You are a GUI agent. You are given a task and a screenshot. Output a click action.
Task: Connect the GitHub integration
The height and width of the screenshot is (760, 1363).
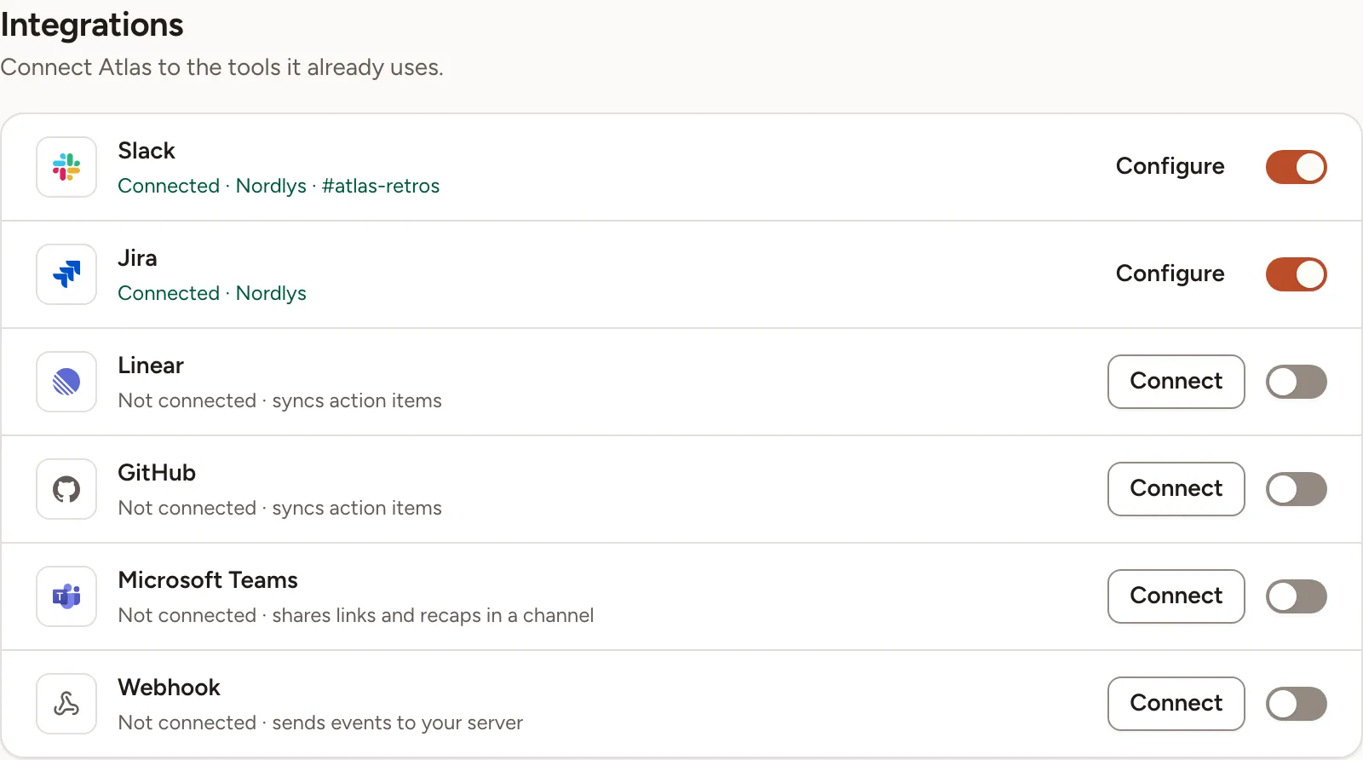pyautogui.click(x=1176, y=489)
